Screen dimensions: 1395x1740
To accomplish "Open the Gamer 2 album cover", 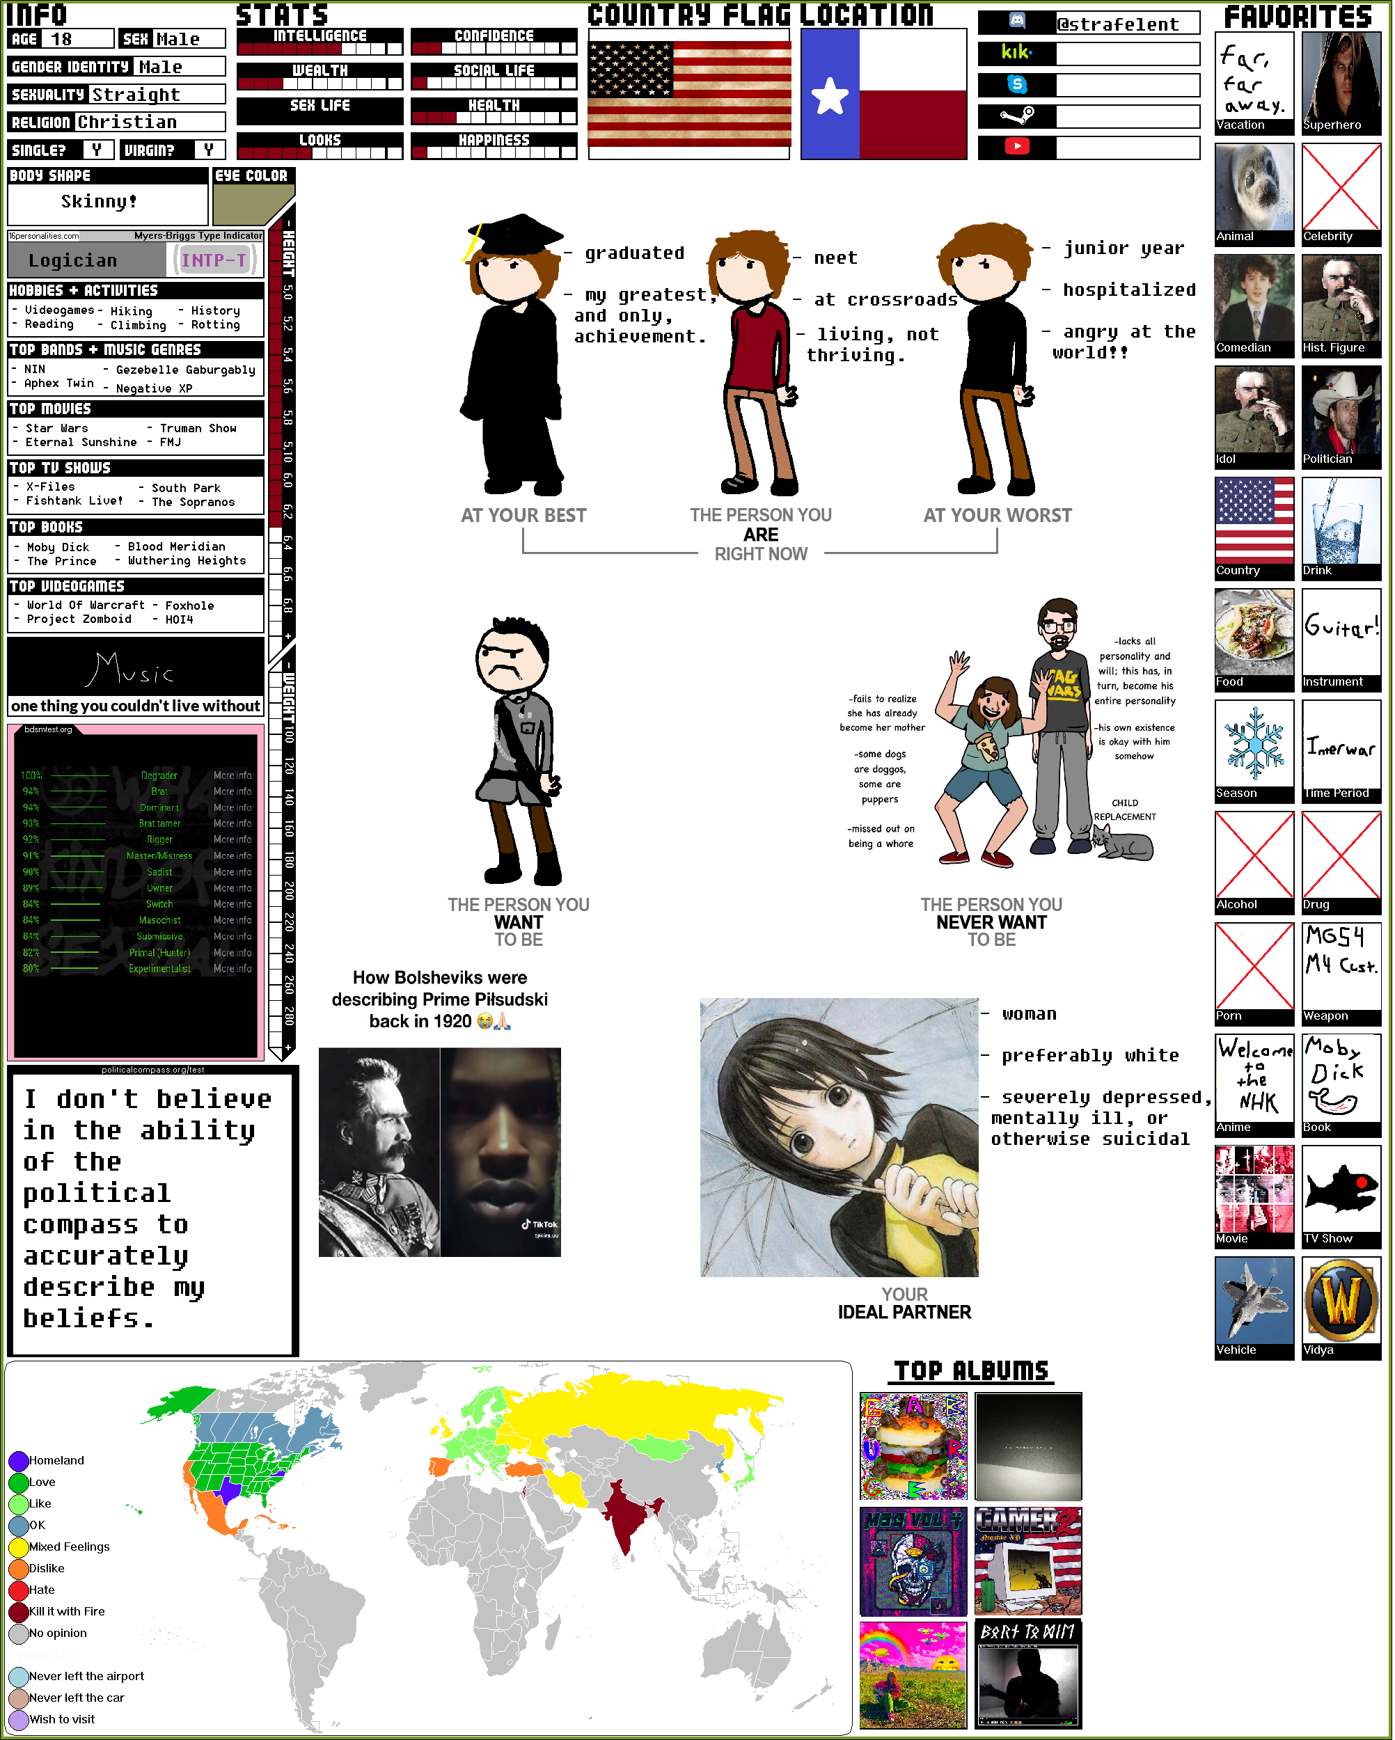I will tap(1028, 1561).
